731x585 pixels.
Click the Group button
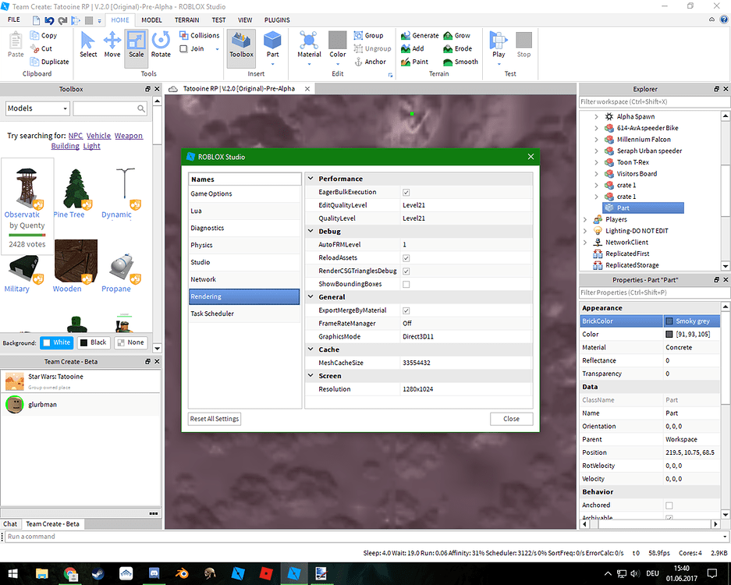tap(368, 35)
